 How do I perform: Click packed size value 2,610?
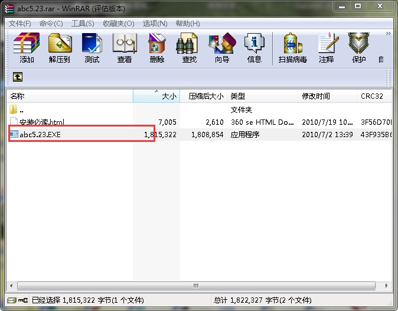point(214,122)
